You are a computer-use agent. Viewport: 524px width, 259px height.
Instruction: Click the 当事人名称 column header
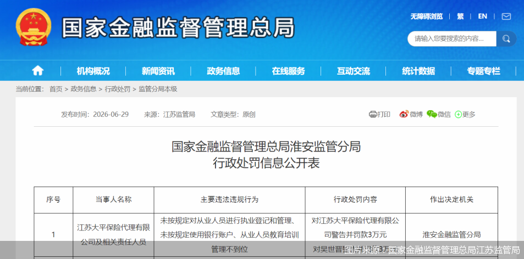[113, 200]
